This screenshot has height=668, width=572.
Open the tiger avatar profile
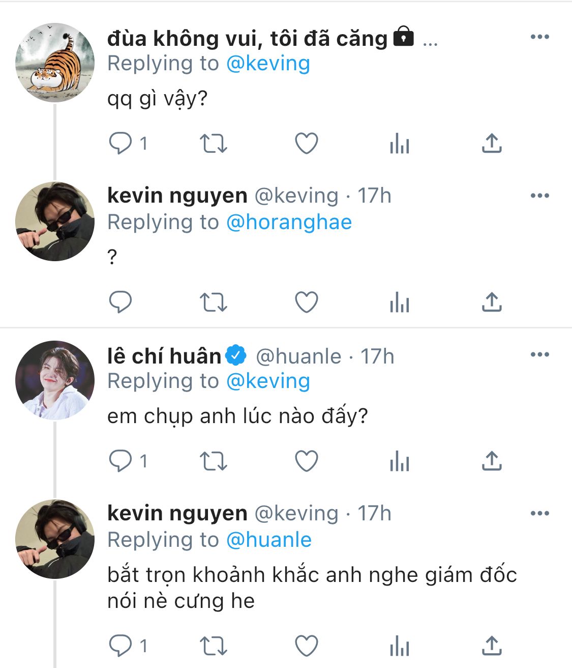[x=55, y=63]
